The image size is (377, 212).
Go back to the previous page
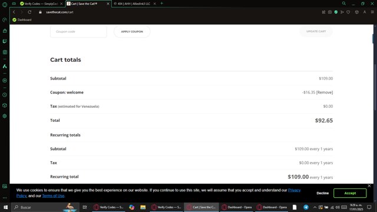click(14, 12)
